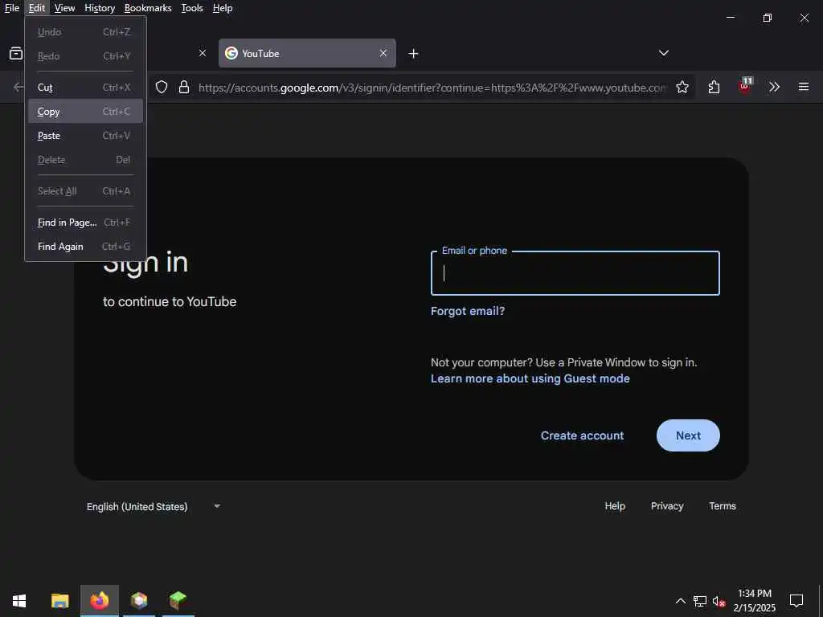Open the English (United States) language dropdown
Viewport: 823px width, 617px height.
point(154,506)
